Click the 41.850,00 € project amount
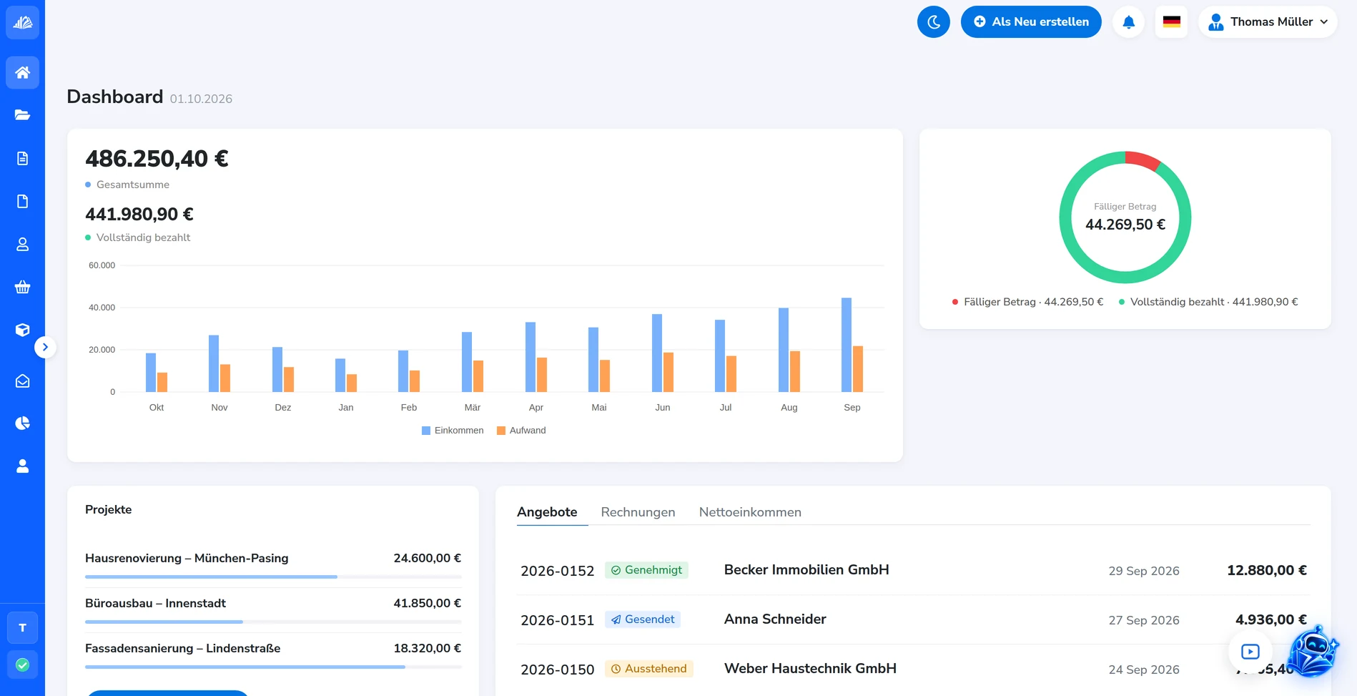 (x=427, y=603)
